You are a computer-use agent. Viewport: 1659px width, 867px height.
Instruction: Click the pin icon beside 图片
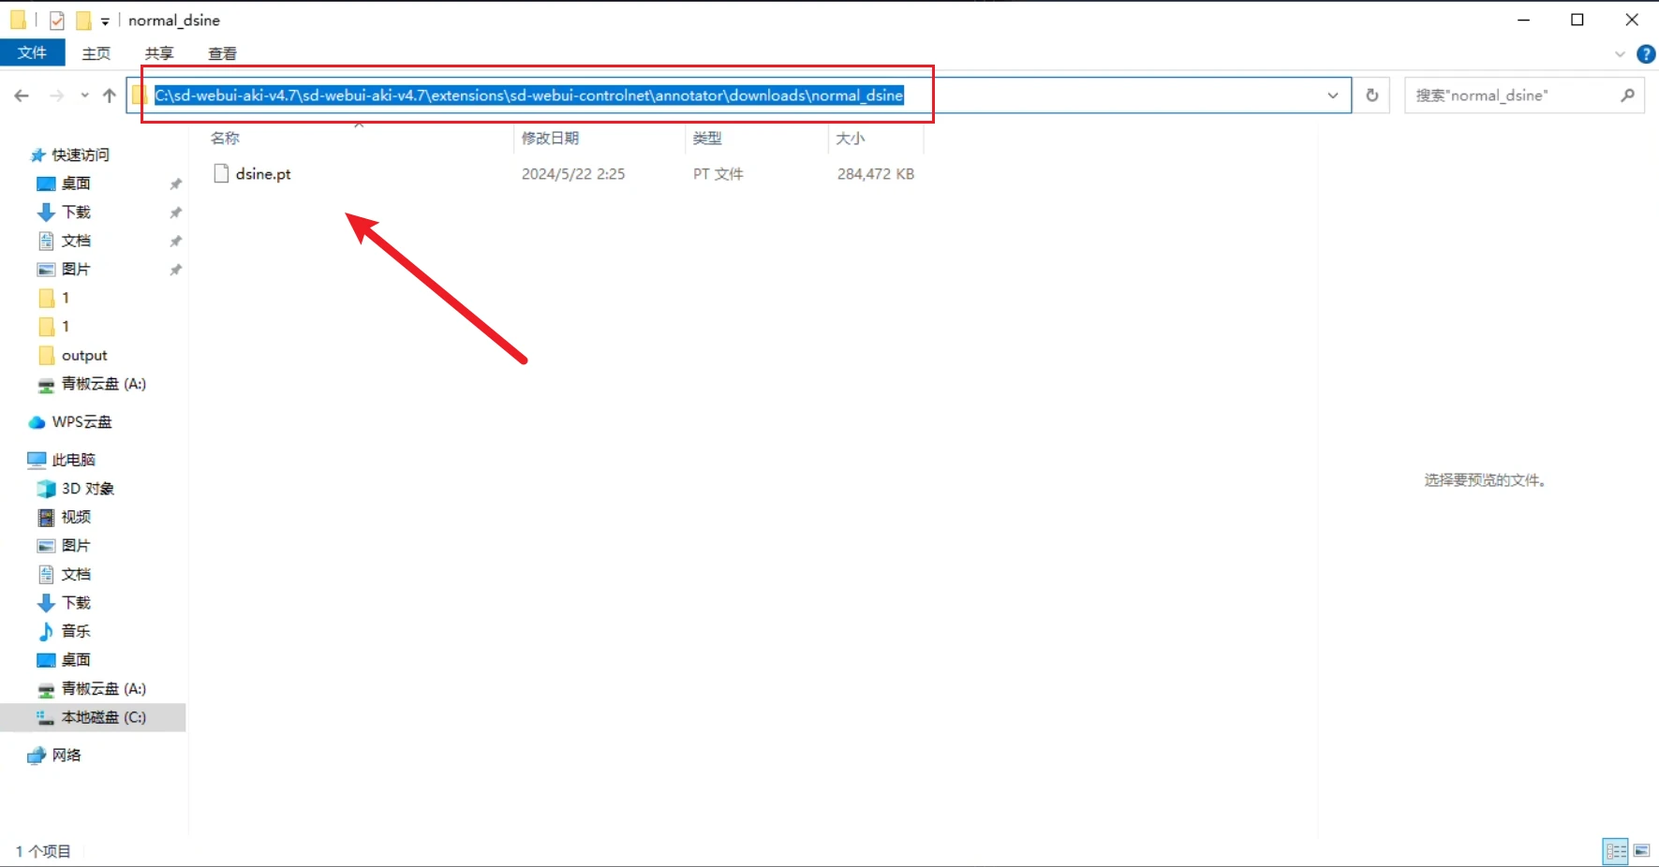point(175,270)
